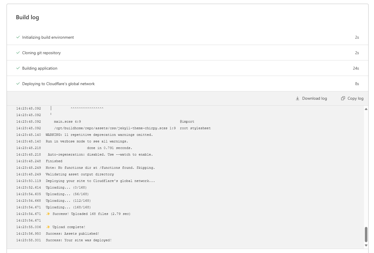Expand the Initializing build environment step
The image size is (374, 253).
(x=48, y=37)
